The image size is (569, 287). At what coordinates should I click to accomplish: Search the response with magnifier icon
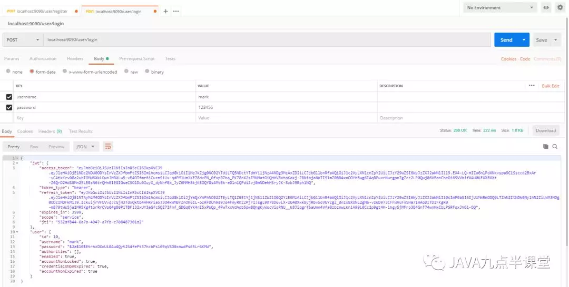(x=555, y=147)
